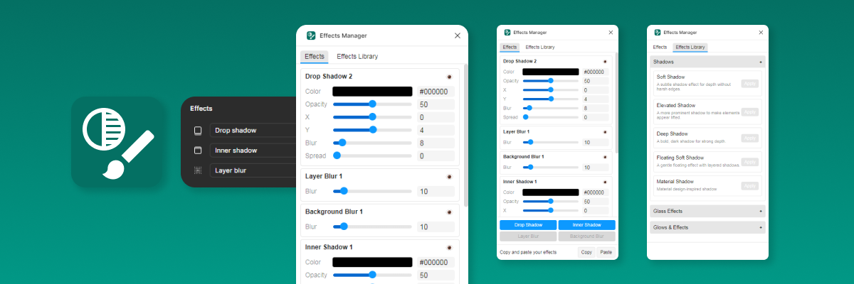Viewport: 854px width, 284px height.
Task: Expand the Glows & Effects section
Action: coord(707,227)
